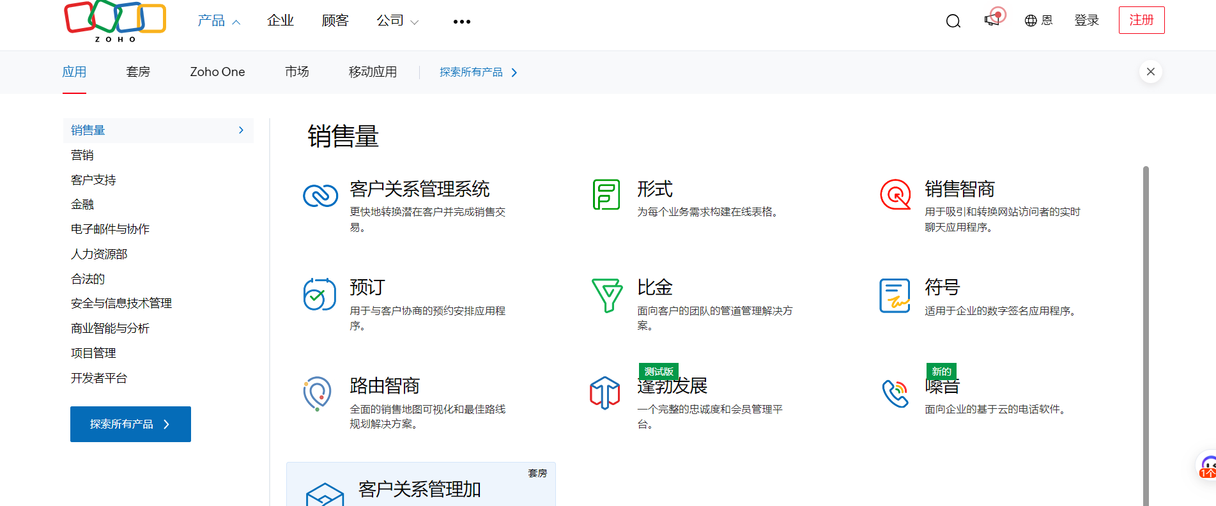1216x506 pixels.
Task: Click the 注册 sign-up button
Action: click(1142, 20)
